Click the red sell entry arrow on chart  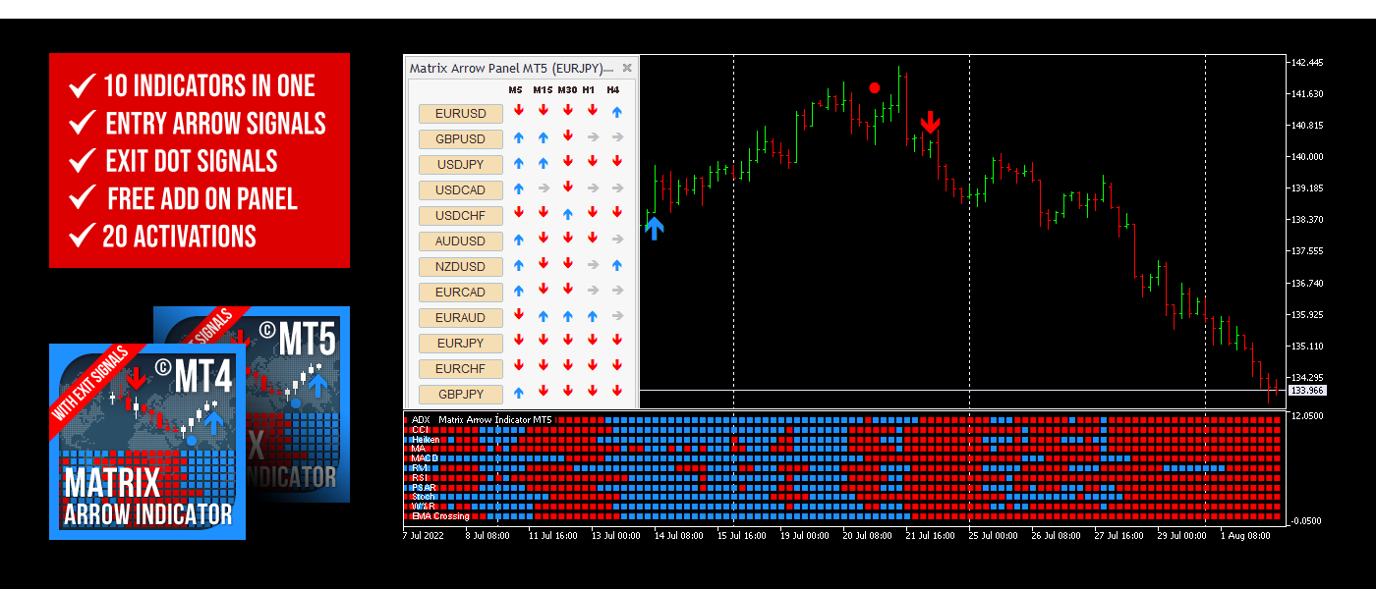[x=931, y=123]
